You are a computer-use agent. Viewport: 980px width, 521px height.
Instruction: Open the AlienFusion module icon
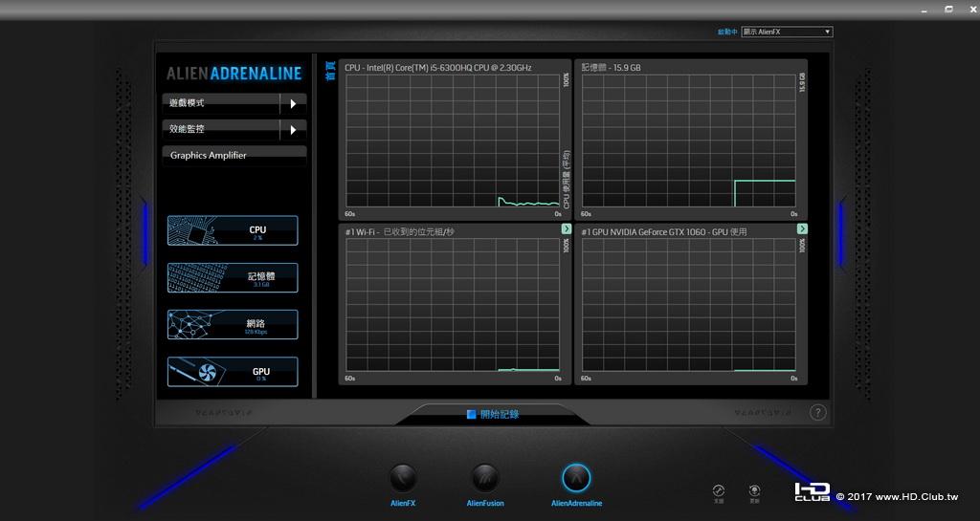click(x=485, y=479)
